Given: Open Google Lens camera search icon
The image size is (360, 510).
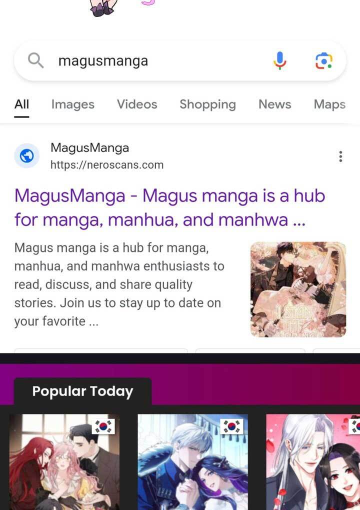Looking at the screenshot, I should (324, 61).
